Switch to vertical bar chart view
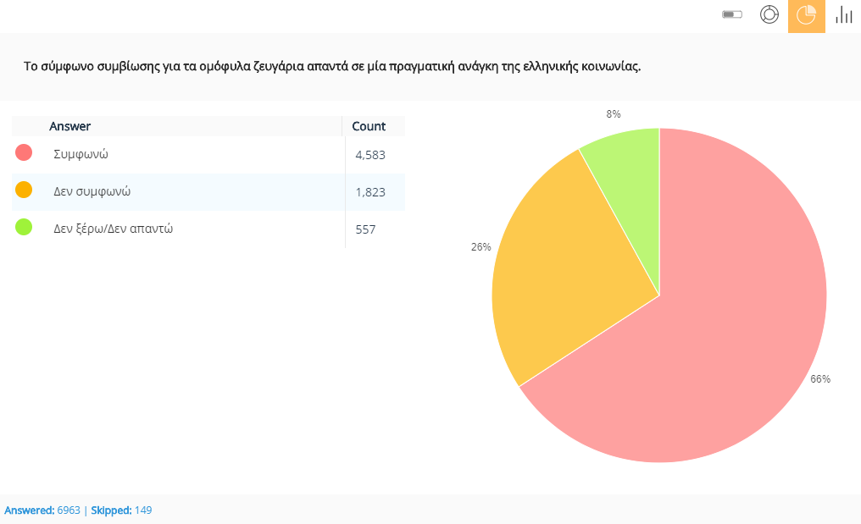861x524 pixels. (843, 15)
